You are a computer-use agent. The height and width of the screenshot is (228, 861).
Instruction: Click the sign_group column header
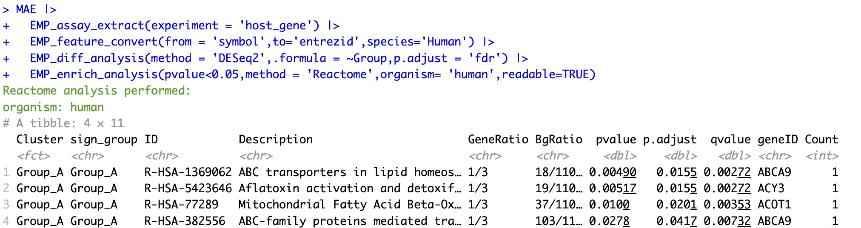(104, 140)
